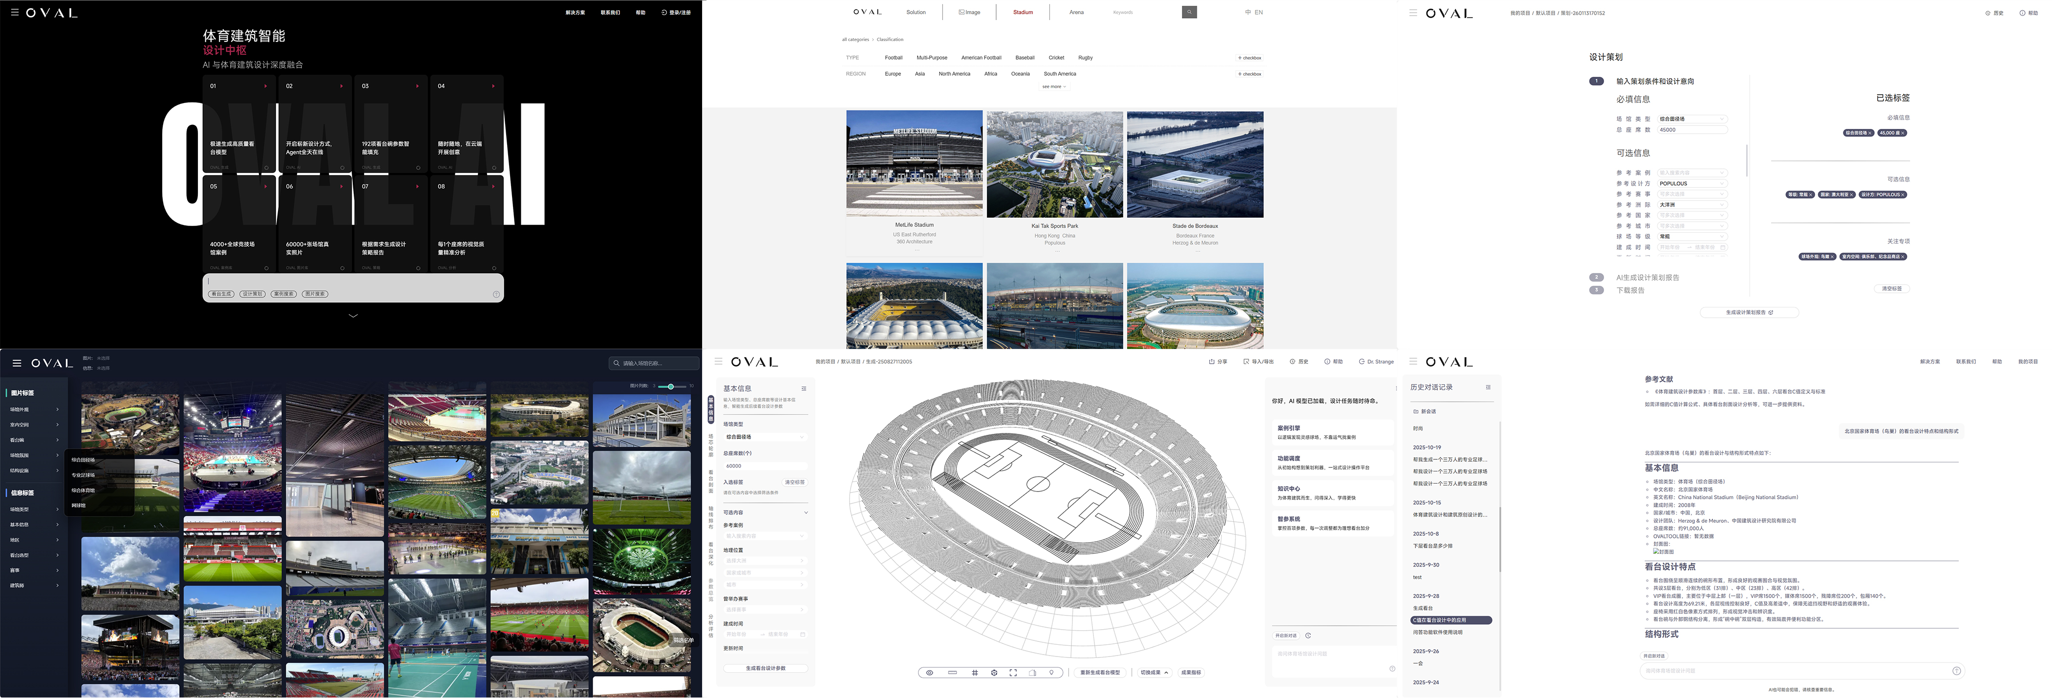
Task: Click the grid hash icon in viewer toolbar
Action: point(974,673)
